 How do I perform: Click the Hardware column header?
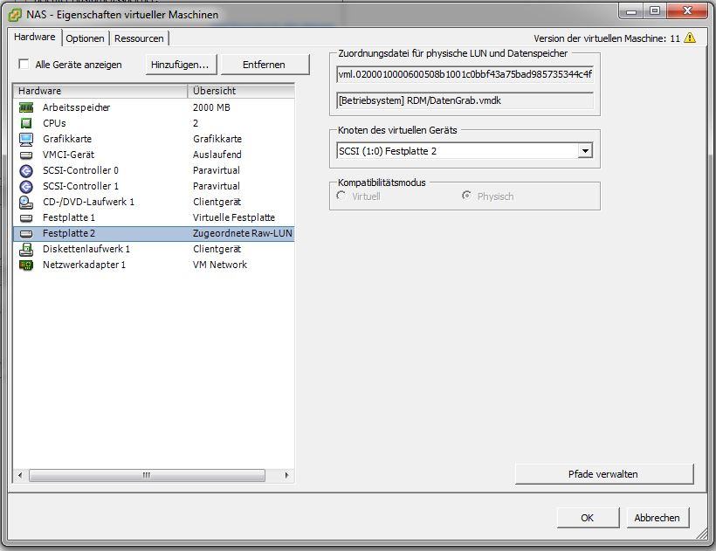100,91
